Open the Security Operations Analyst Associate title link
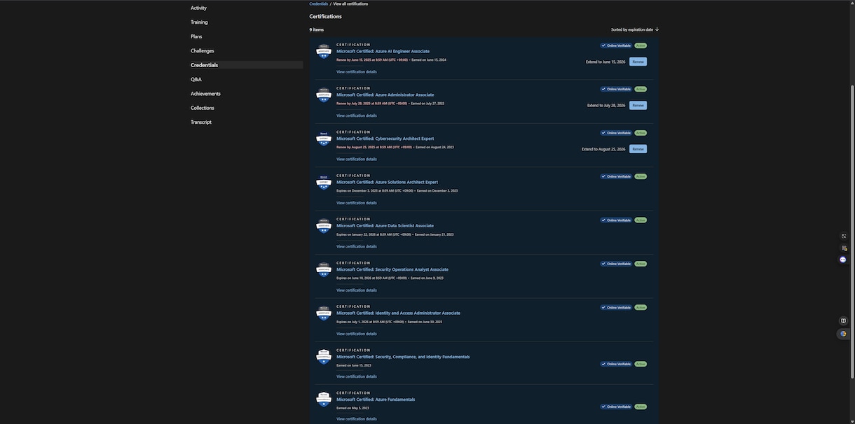 pos(392,269)
